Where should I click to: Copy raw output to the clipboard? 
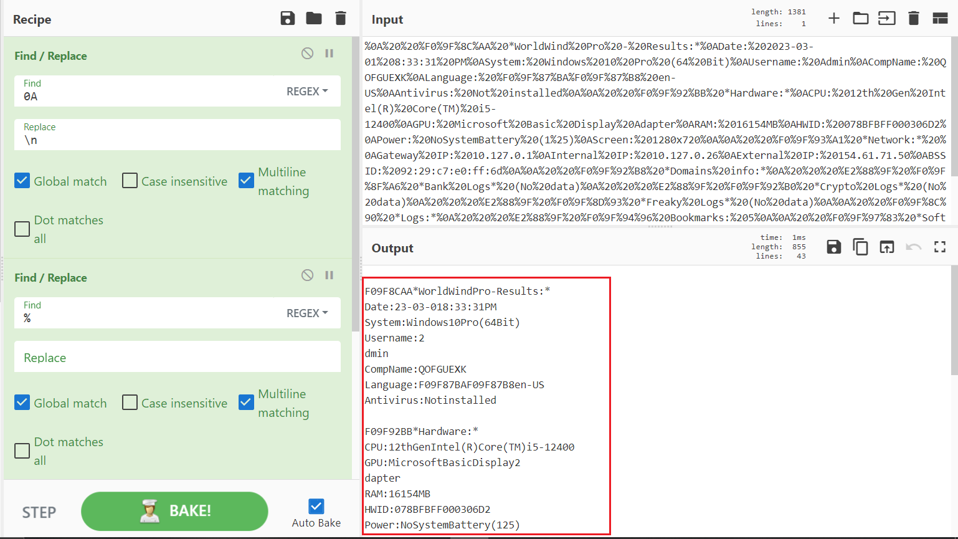click(860, 247)
